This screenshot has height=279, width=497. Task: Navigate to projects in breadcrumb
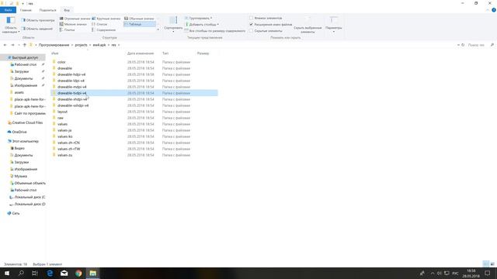coord(81,45)
